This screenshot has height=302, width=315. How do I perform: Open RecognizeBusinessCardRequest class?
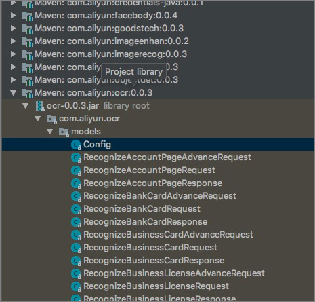tap(150, 248)
